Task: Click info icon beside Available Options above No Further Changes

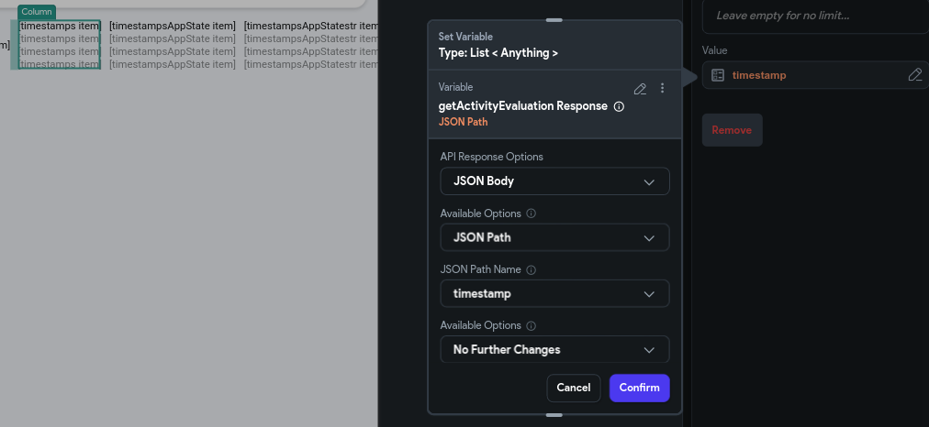Action: pyautogui.click(x=531, y=326)
